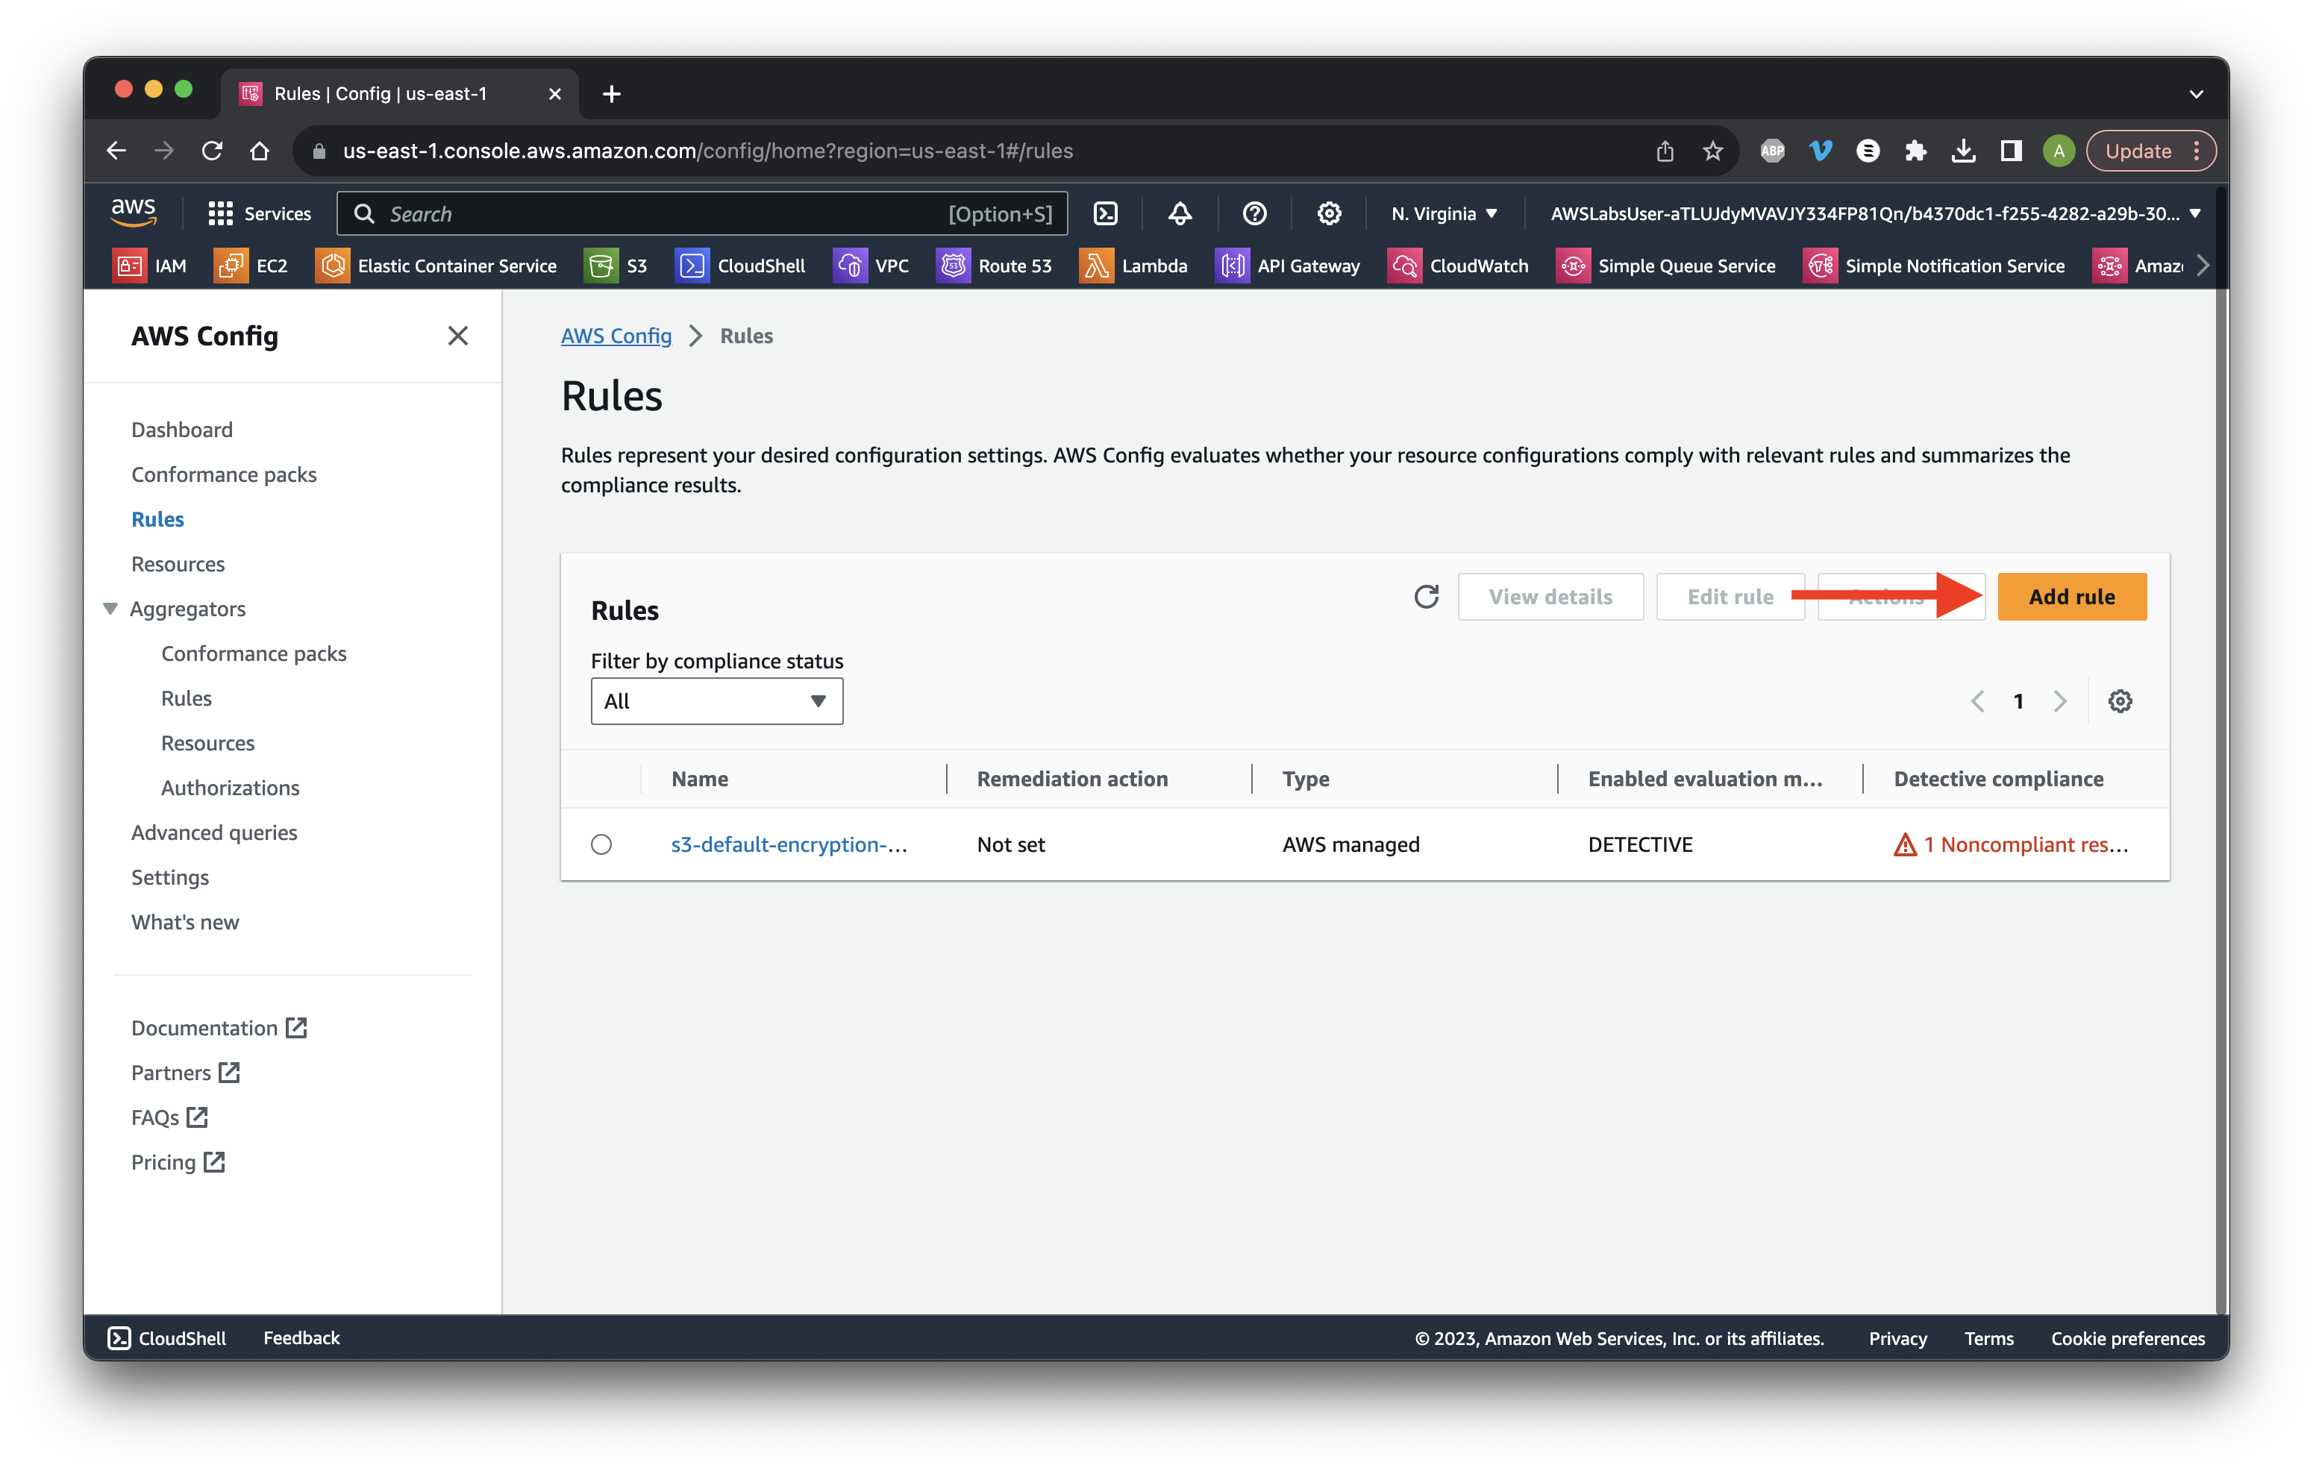Select the s3-default-encryption rule radio button
Screen dimensions: 2313x1471
tap(601, 844)
